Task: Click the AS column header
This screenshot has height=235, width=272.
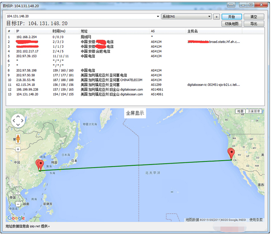Action: [x=167, y=31]
